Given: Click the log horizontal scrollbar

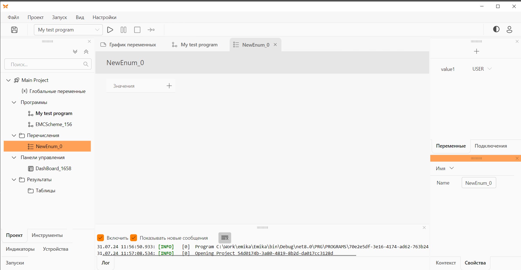Looking at the screenshot, I should point(229,255).
